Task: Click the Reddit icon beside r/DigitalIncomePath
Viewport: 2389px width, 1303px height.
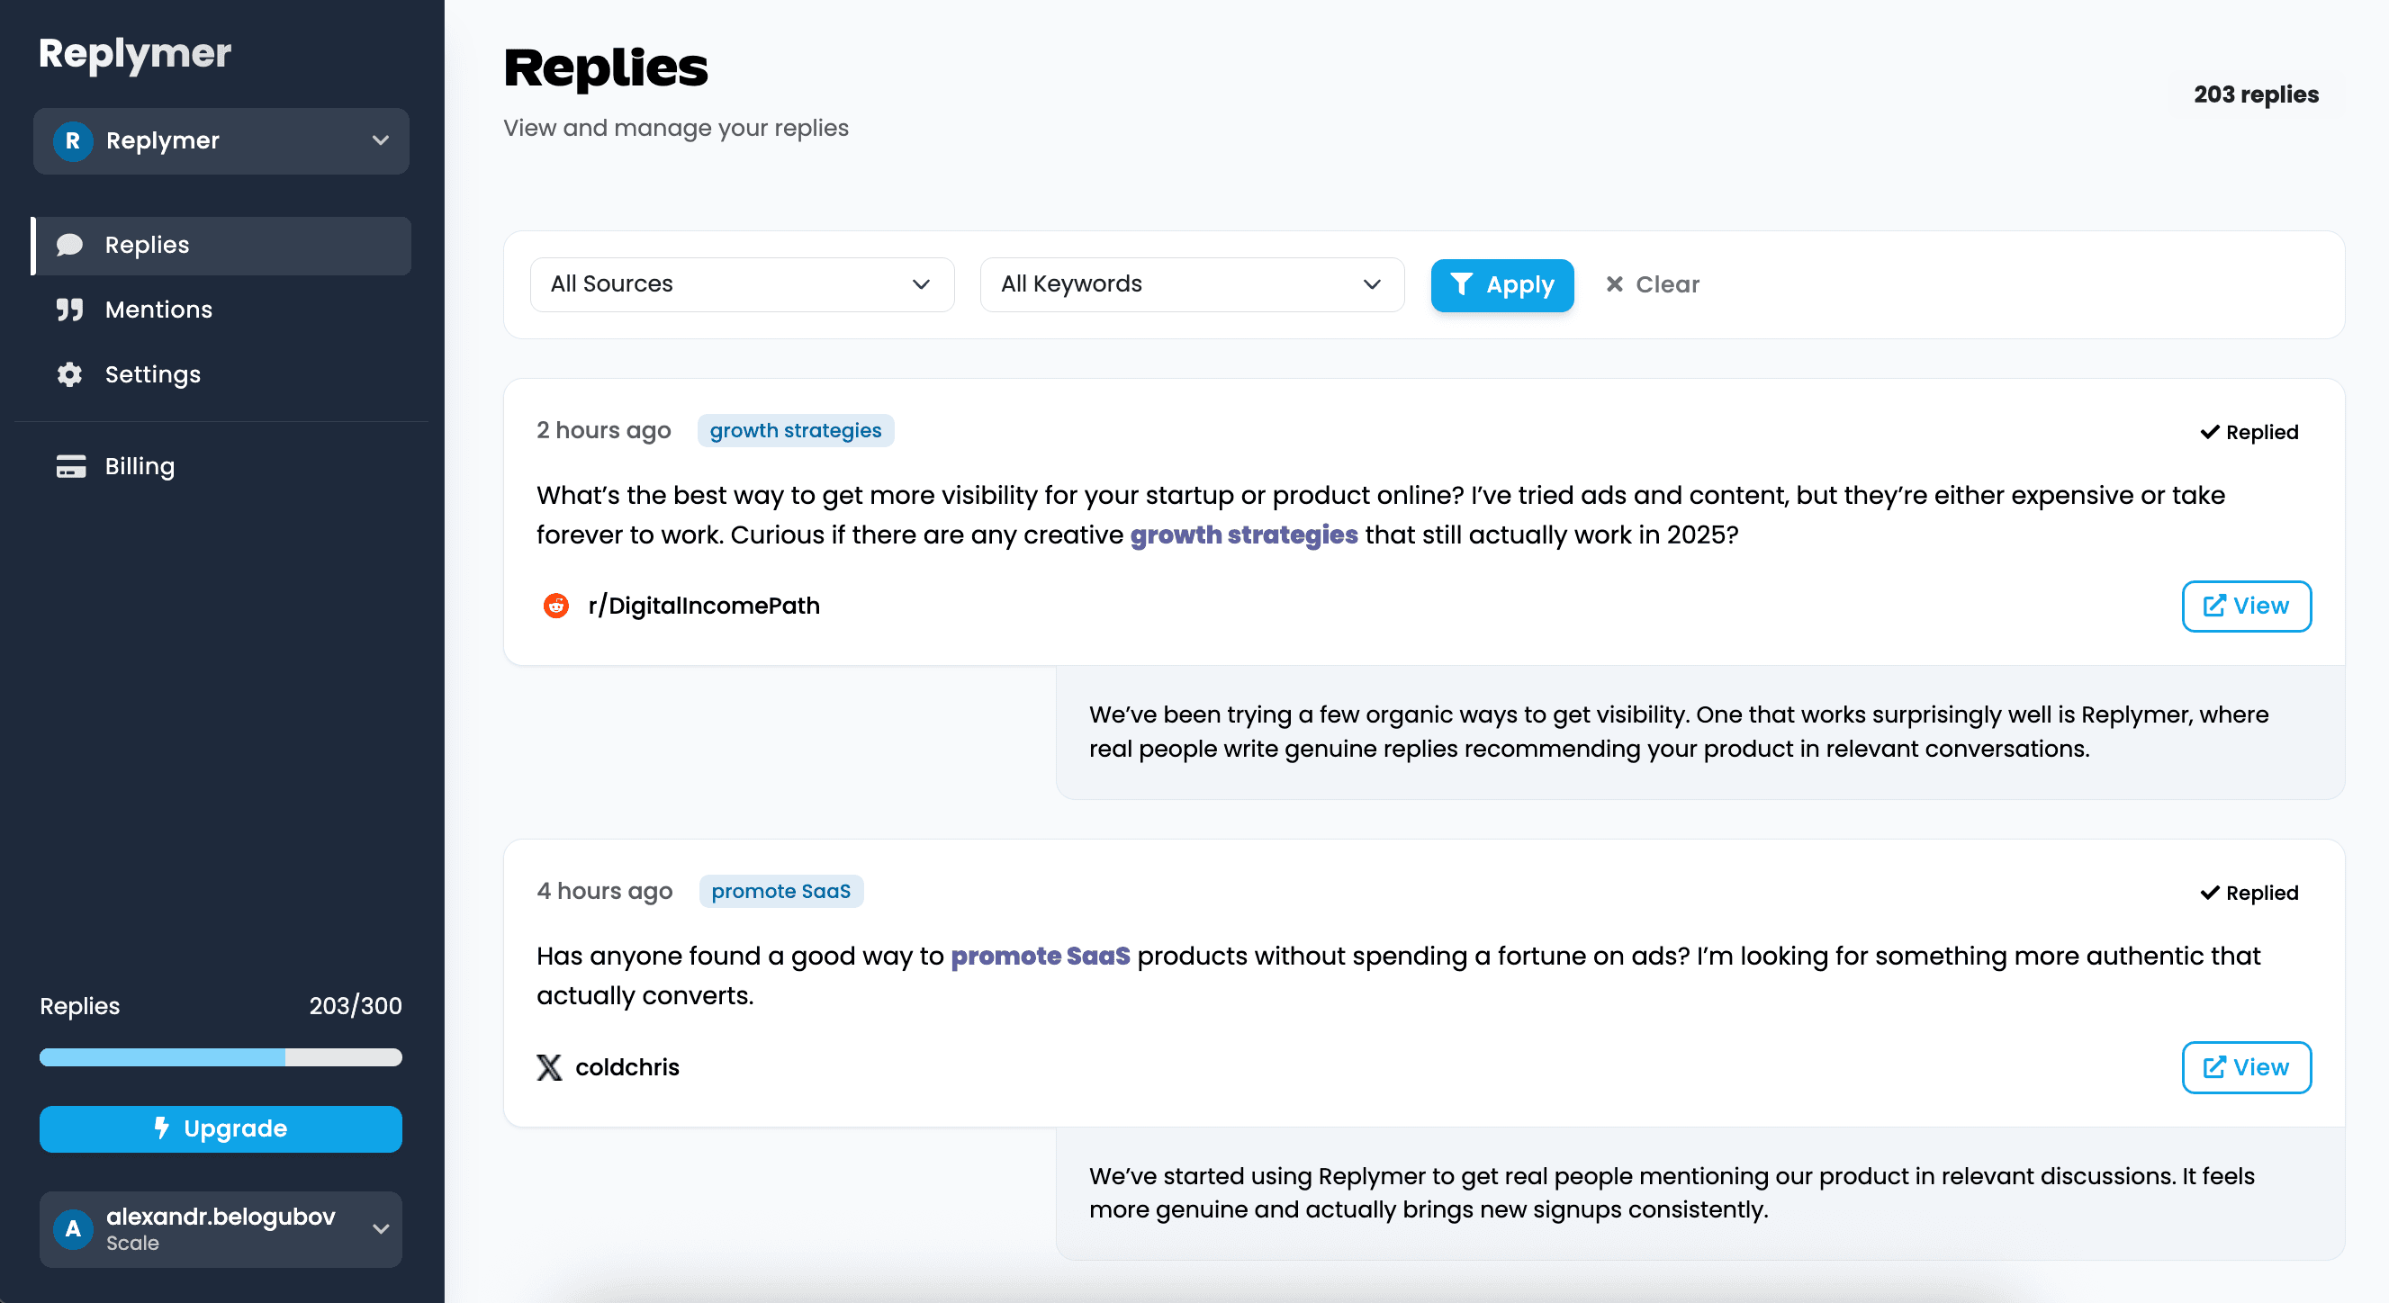Action: (555, 606)
